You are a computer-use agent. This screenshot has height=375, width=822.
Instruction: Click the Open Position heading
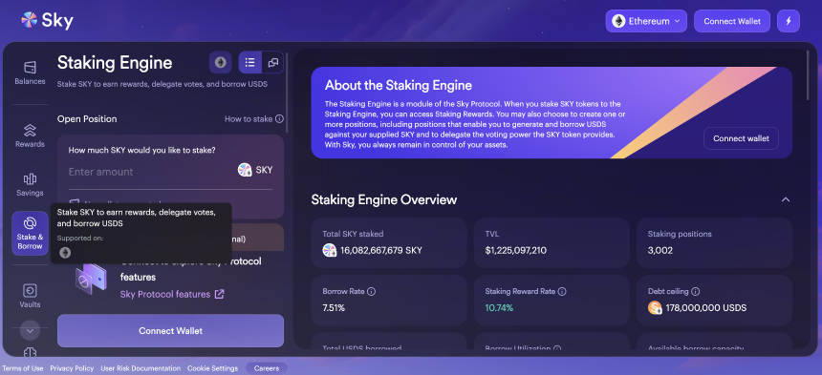(x=87, y=118)
